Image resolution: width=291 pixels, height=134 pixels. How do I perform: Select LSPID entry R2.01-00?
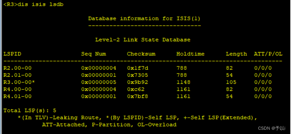point(17,75)
